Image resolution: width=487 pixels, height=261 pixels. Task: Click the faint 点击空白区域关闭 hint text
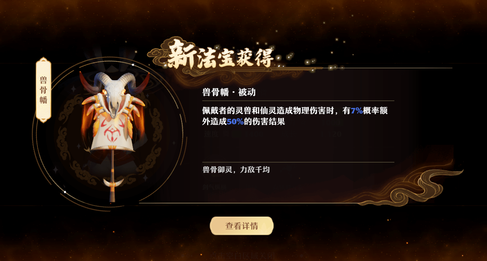(x=242, y=256)
